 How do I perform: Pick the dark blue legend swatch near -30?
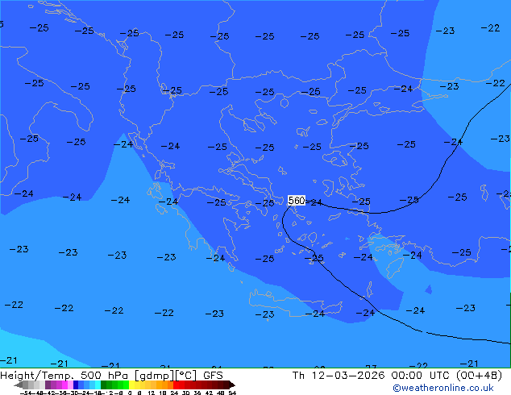[76, 385]
